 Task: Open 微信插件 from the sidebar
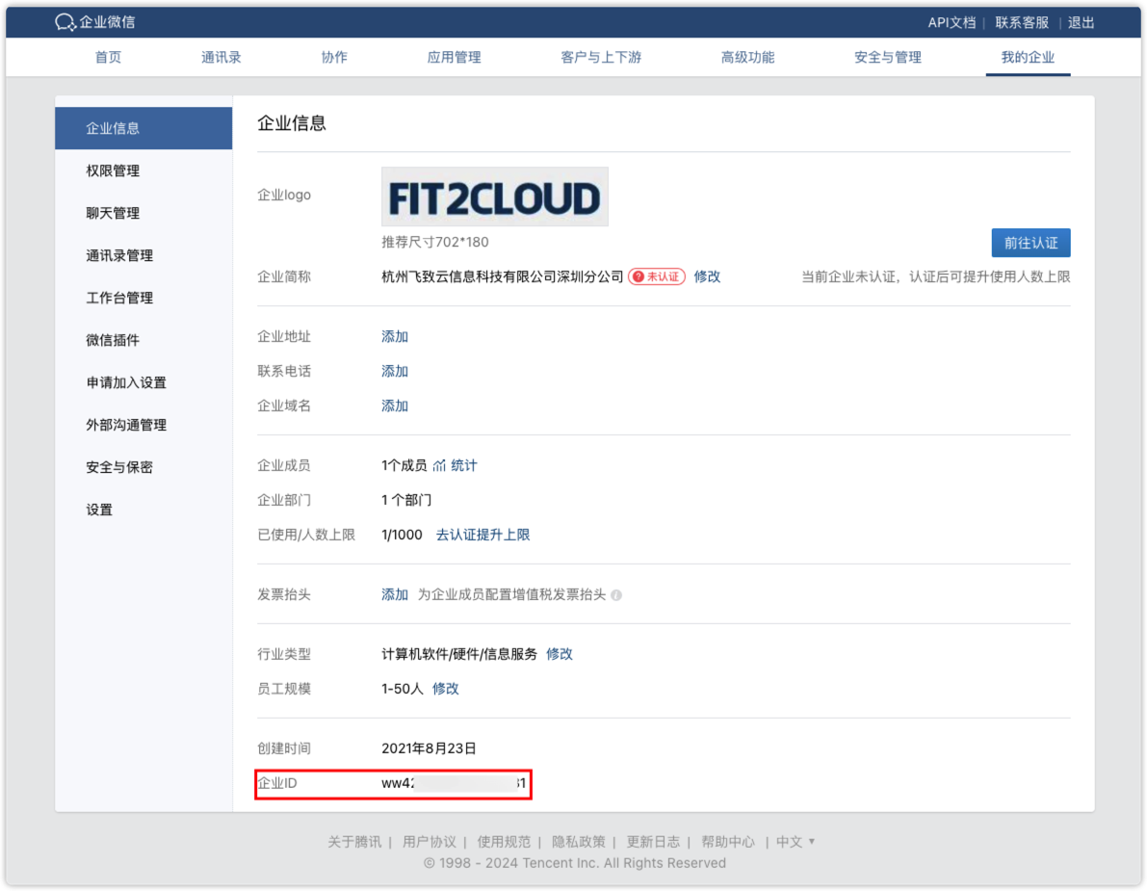point(114,340)
